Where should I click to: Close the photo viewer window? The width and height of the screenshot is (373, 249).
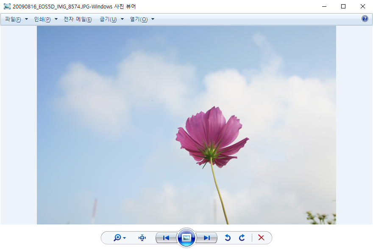362,6
